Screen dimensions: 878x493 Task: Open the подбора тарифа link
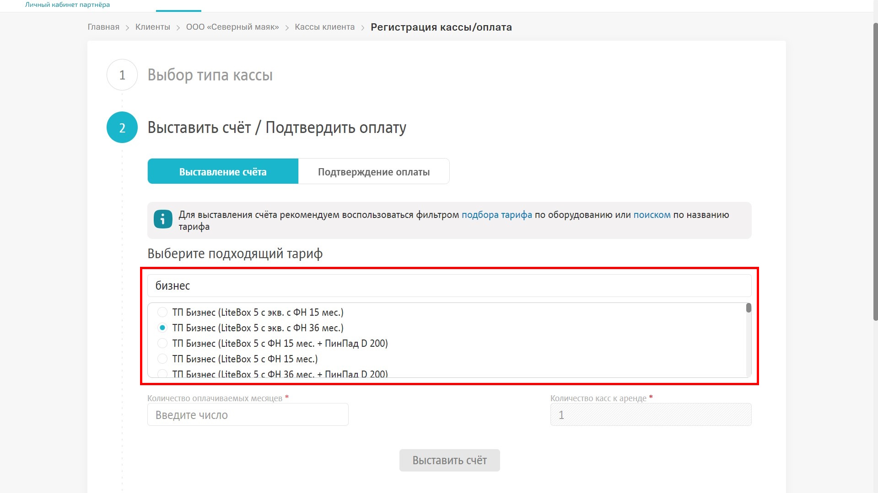[x=496, y=215]
